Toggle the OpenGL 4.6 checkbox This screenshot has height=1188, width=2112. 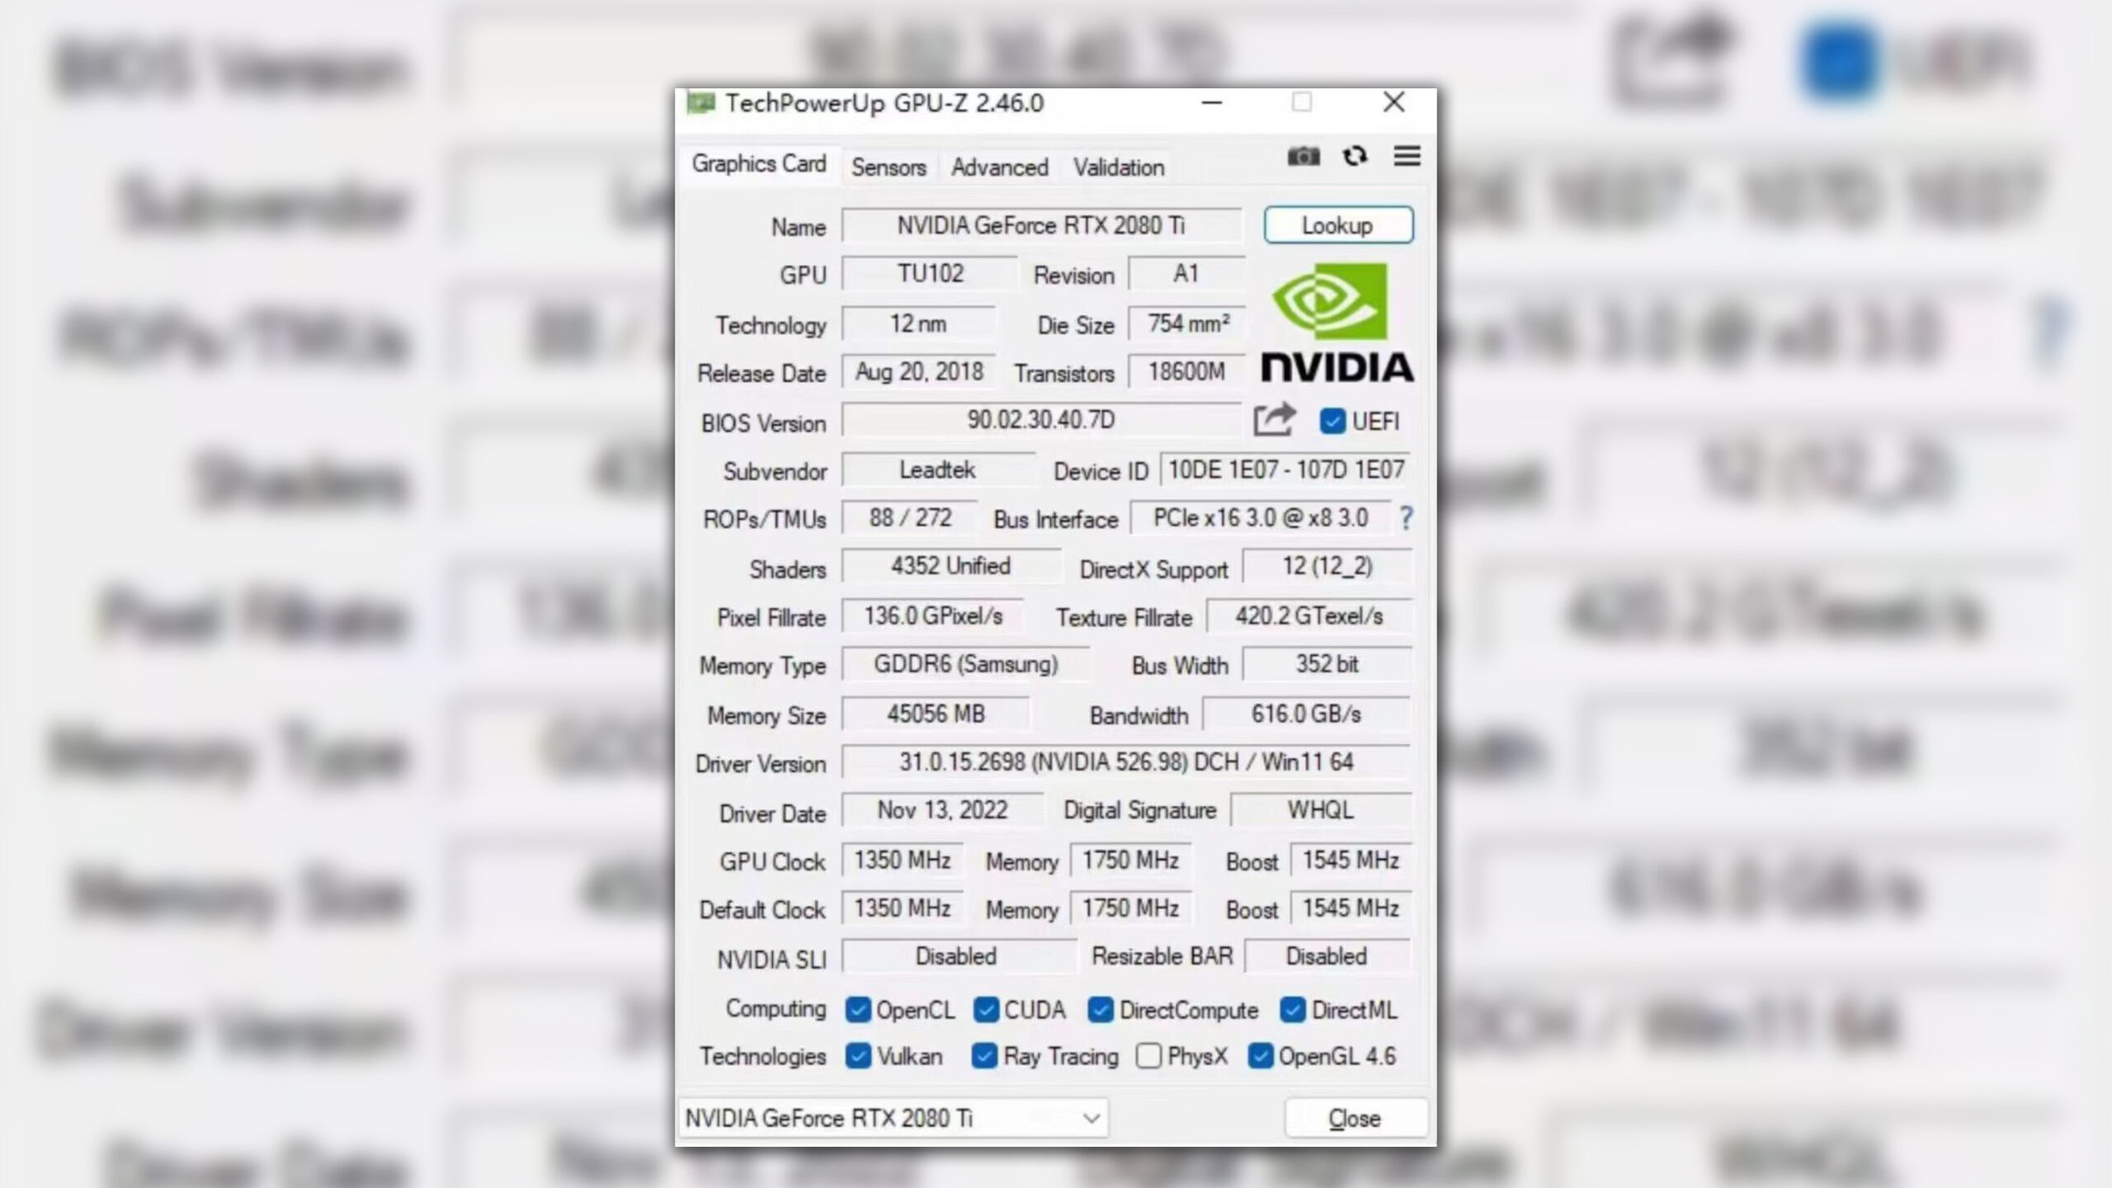tap(1260, 1056)
